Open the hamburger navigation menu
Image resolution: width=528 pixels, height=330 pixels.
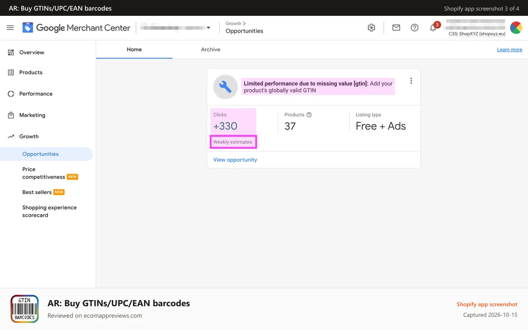[x=10, y=28]
